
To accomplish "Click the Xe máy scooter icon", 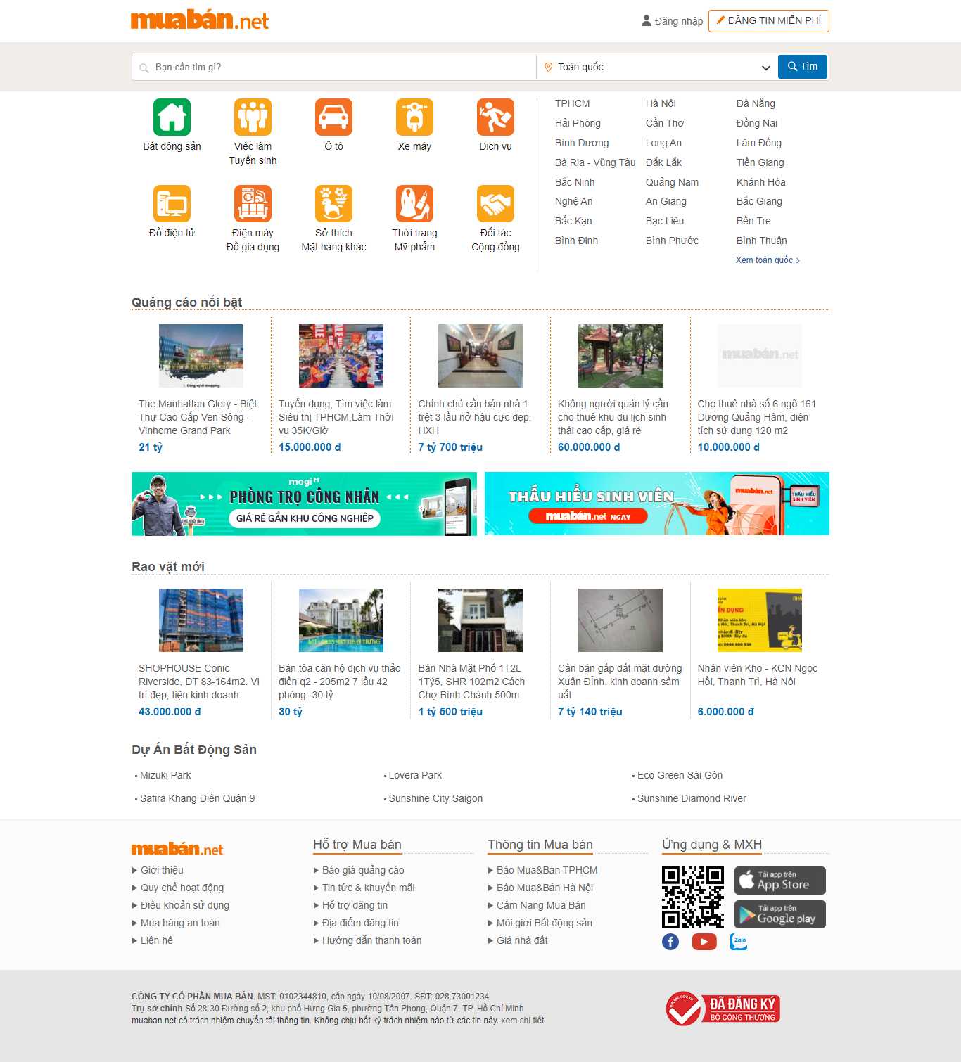I will (415, 118).
